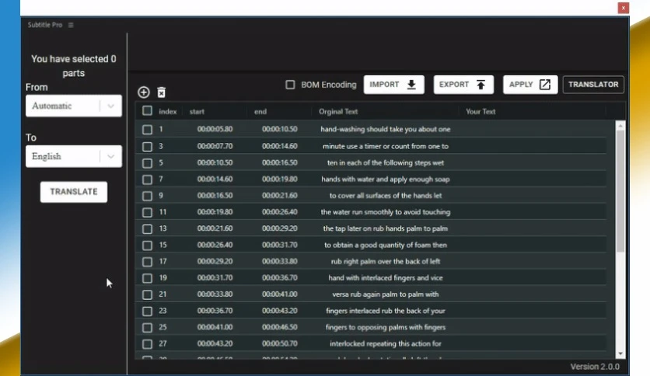Click start time 00:00:43.20 in row 27
Viewport: 650px width, 376px height.
click(x=215, y=343)
